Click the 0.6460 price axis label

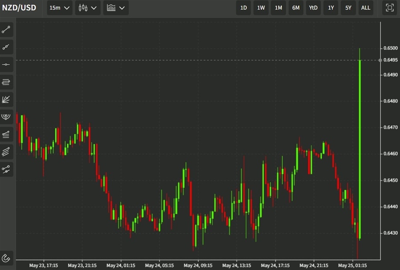[390, 153]
